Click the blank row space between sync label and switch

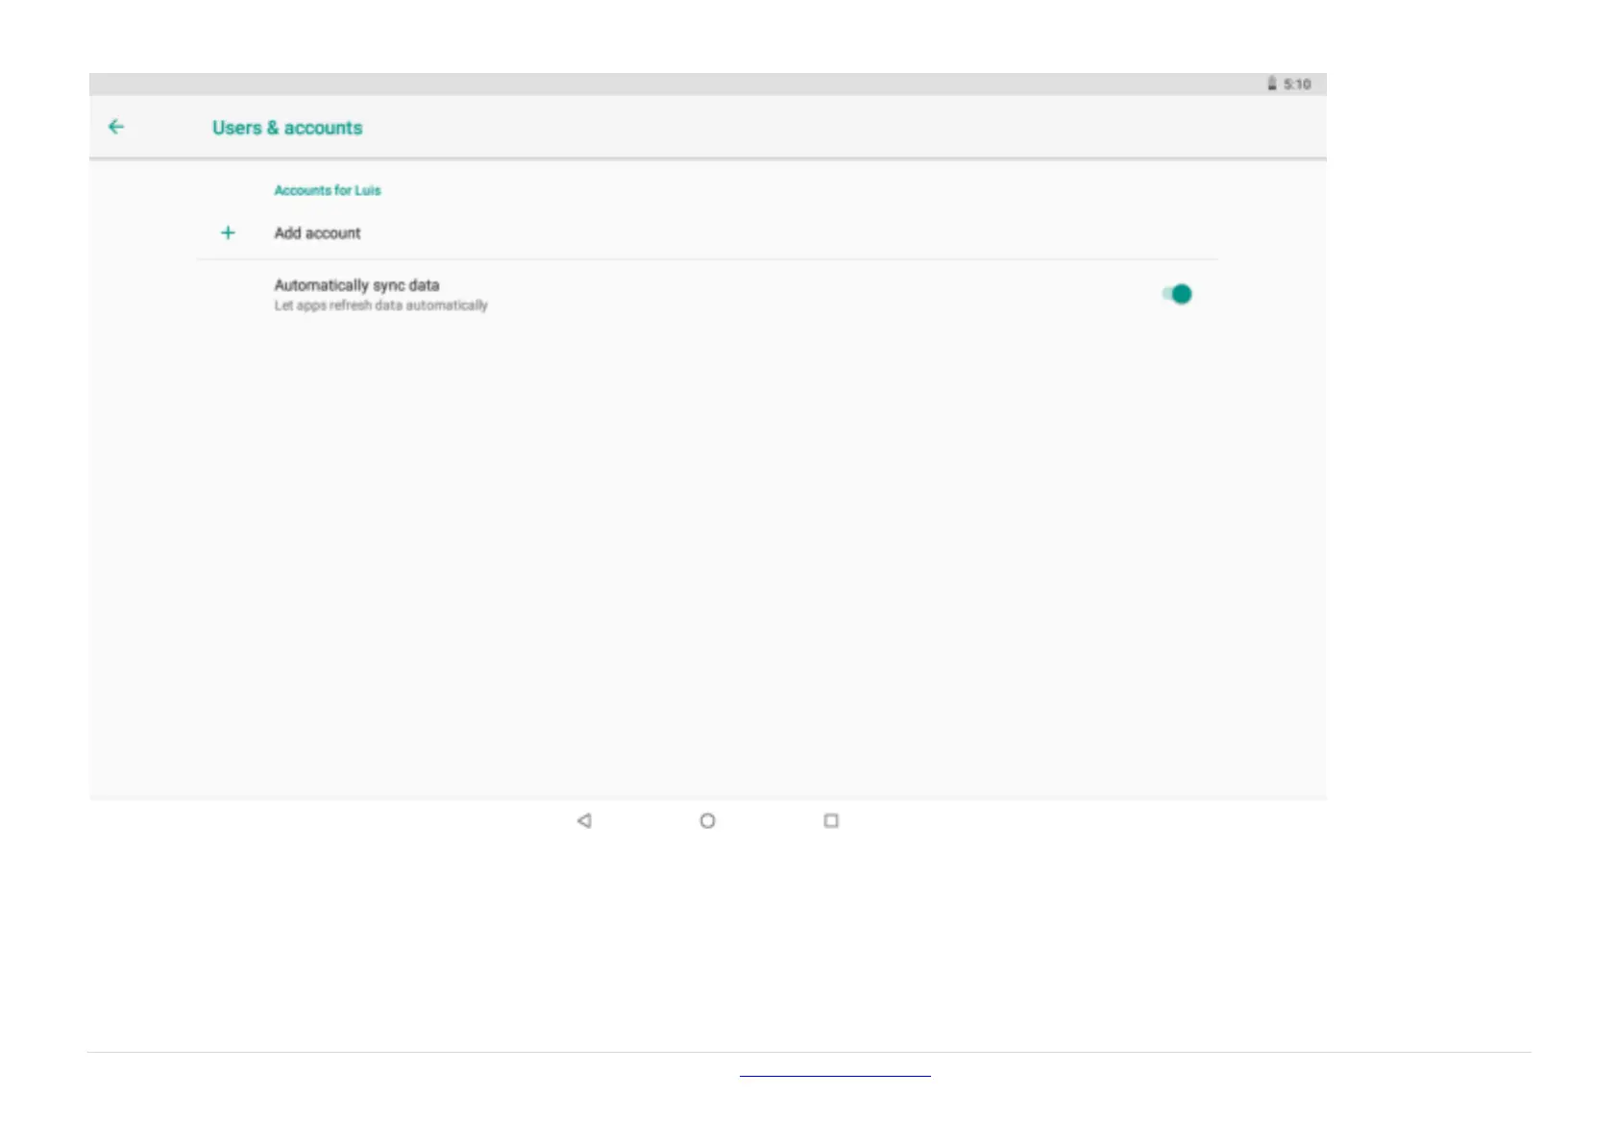817,294
